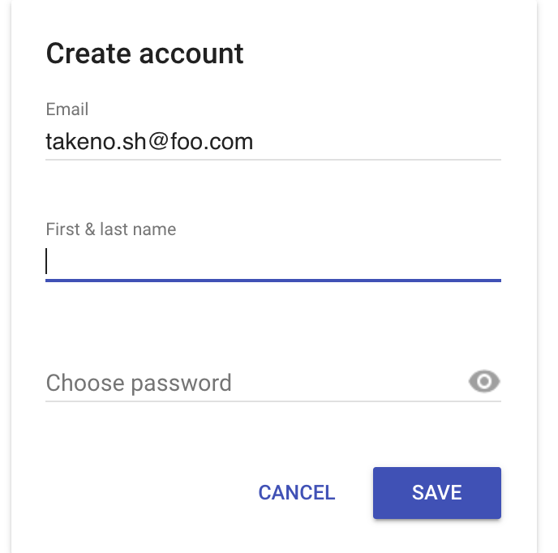Screen dimensions: 558x553
Task: Click the First & last name label
Action: pyautogui.click(x=111, y=229)
